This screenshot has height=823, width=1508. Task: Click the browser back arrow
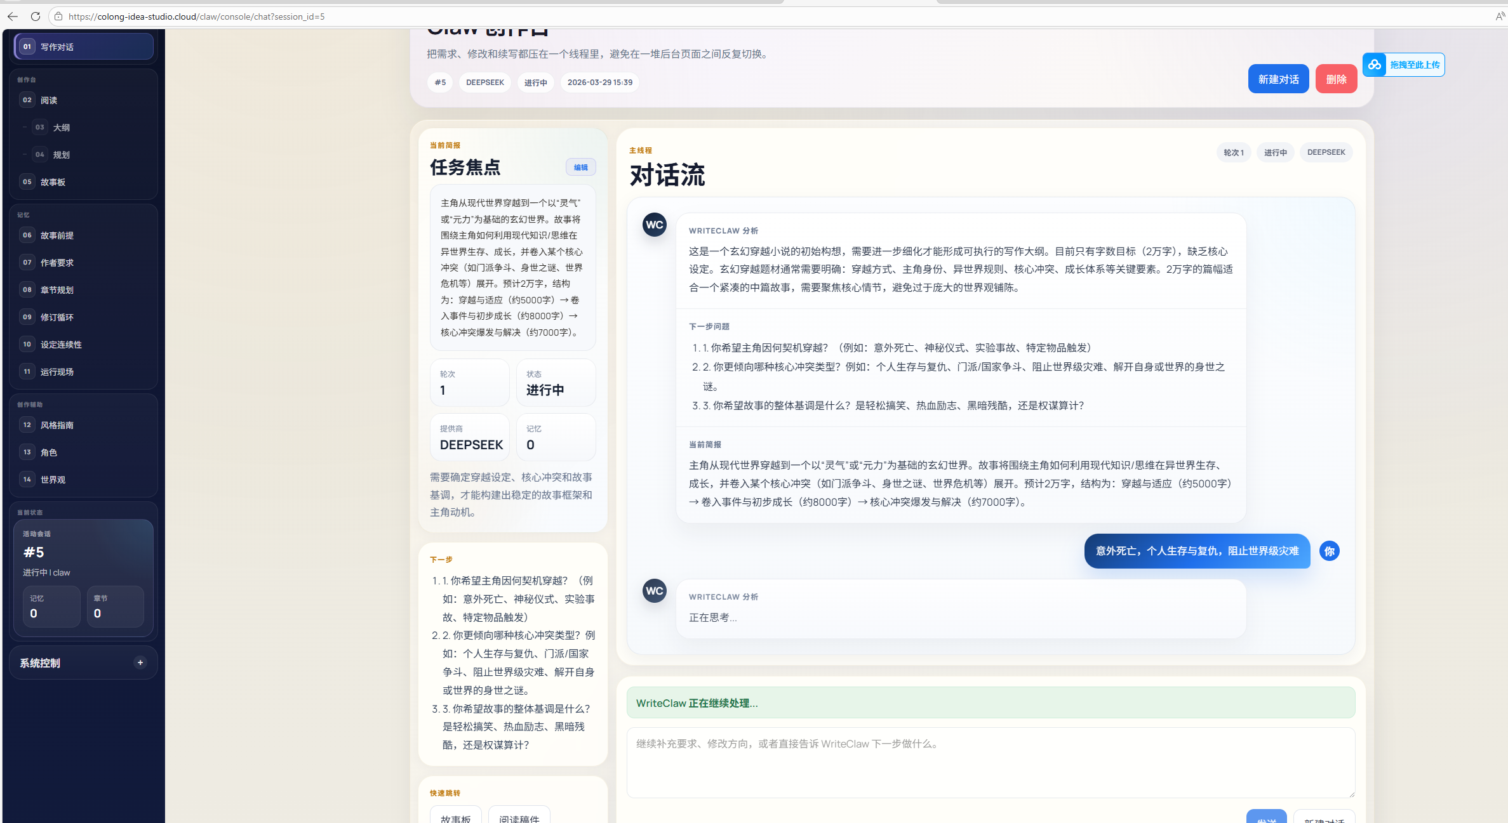[13, 16]
